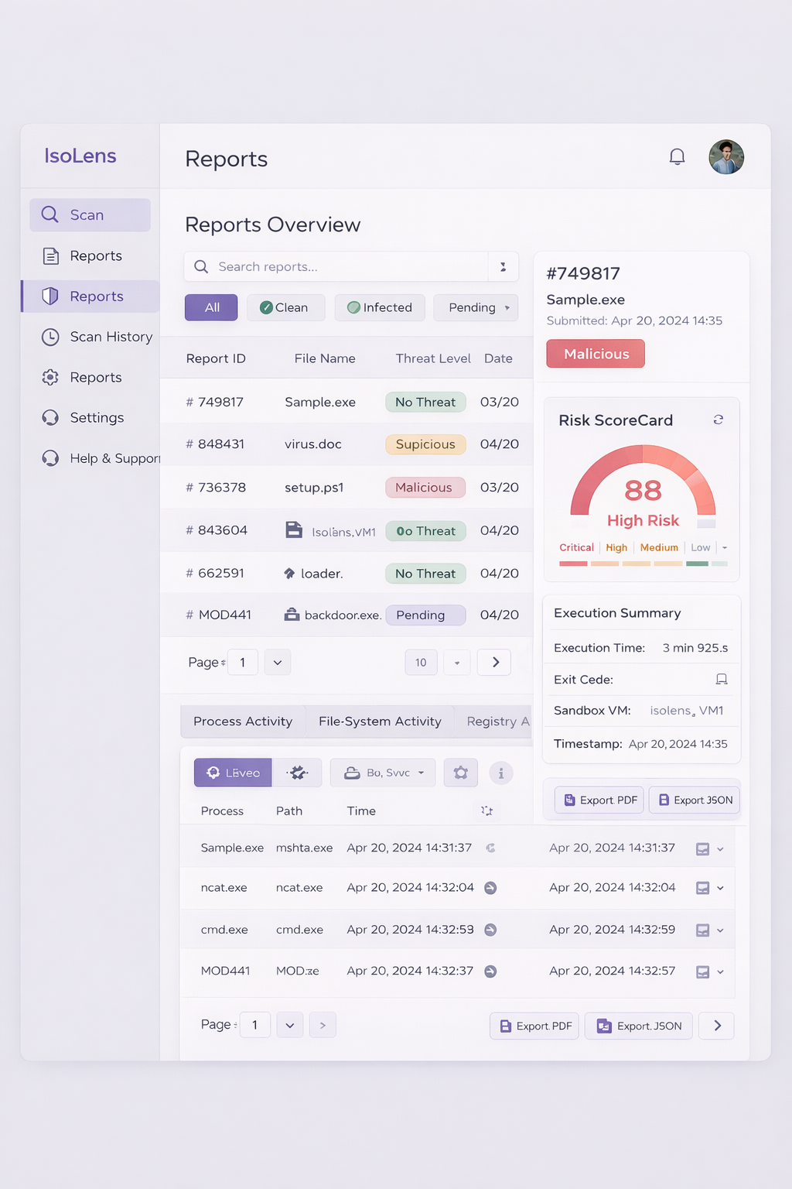This screenshot has width=792, height=1189.
Task: Click the notification bell icon
Action: coord(677,156)
